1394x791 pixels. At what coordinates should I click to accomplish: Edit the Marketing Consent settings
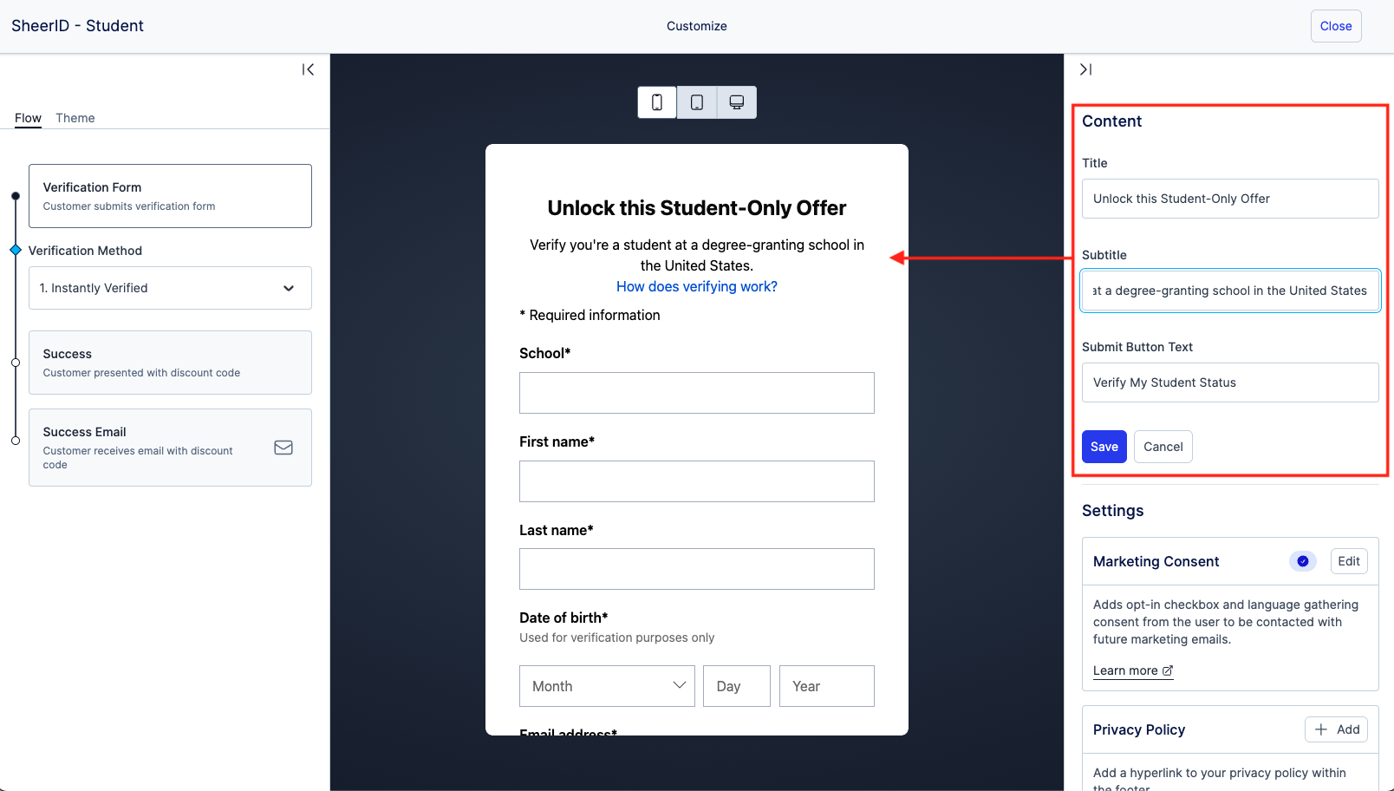click(1348, 561)
